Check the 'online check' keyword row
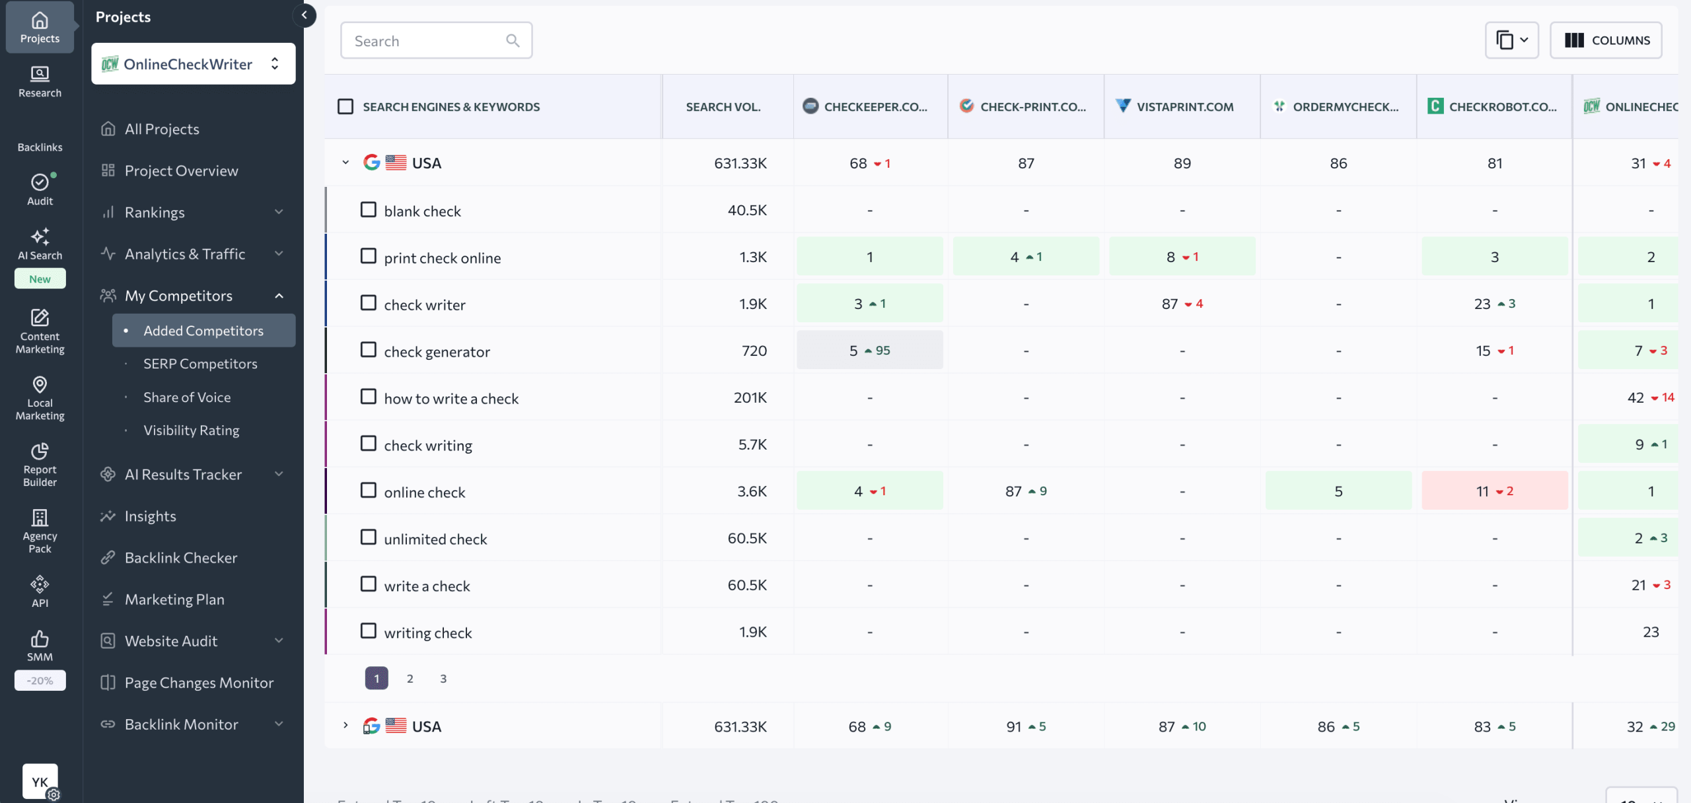The image size is (1691, 803). [x=369, y=490]
